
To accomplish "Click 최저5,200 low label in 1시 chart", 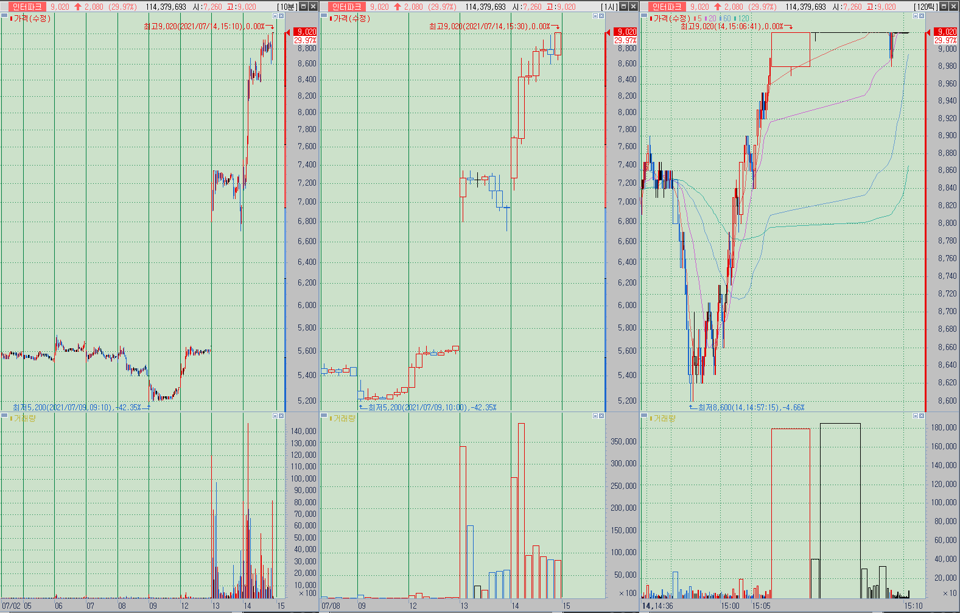I will click(432, 407).
